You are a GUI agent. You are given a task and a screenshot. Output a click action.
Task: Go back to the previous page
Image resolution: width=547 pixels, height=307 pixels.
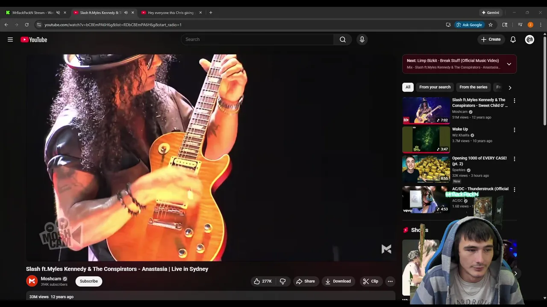click(6, 25)
